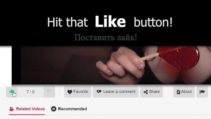Click the red camera icon near Related Videos

point(12,109)
